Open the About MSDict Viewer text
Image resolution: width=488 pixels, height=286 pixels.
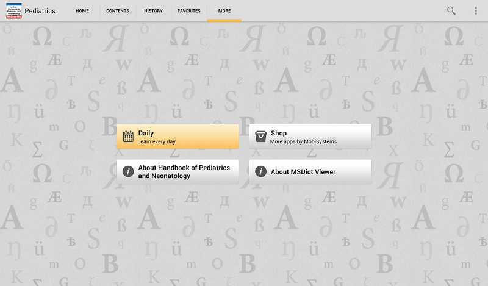[x=303, y=171]
